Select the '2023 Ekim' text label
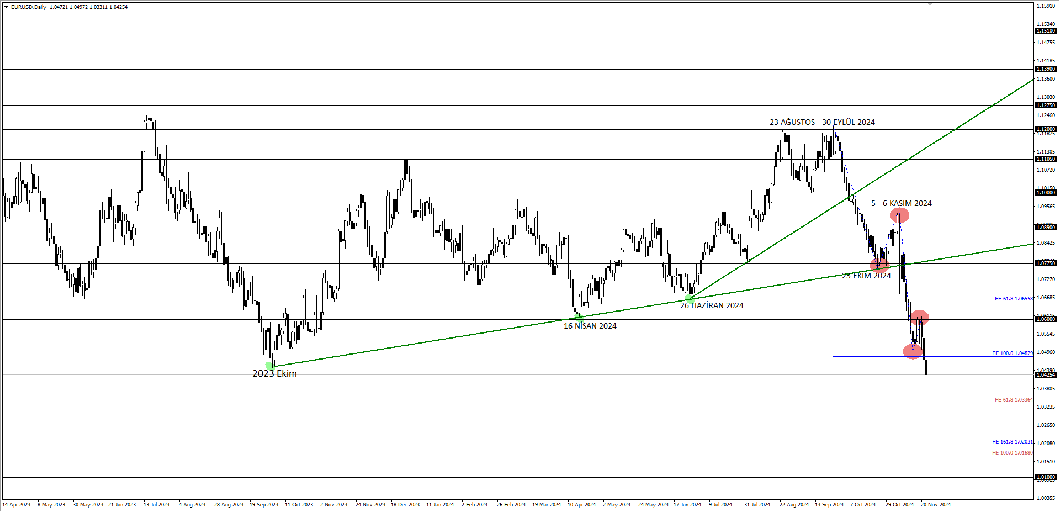This screenshot has width=1060, height=512. pos(274,373)
